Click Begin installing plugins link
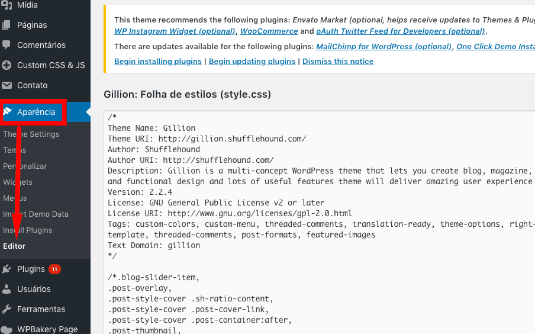This screenshot has height=334, width=535. tap(158, 62)
